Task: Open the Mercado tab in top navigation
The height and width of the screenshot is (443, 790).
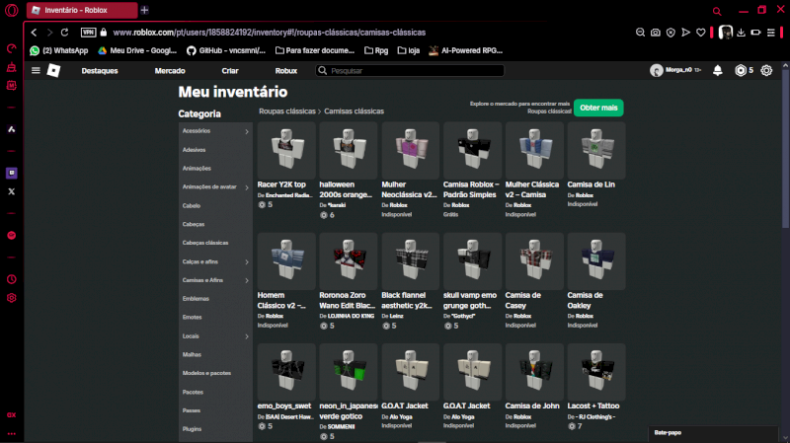Action: click(169, 71)
